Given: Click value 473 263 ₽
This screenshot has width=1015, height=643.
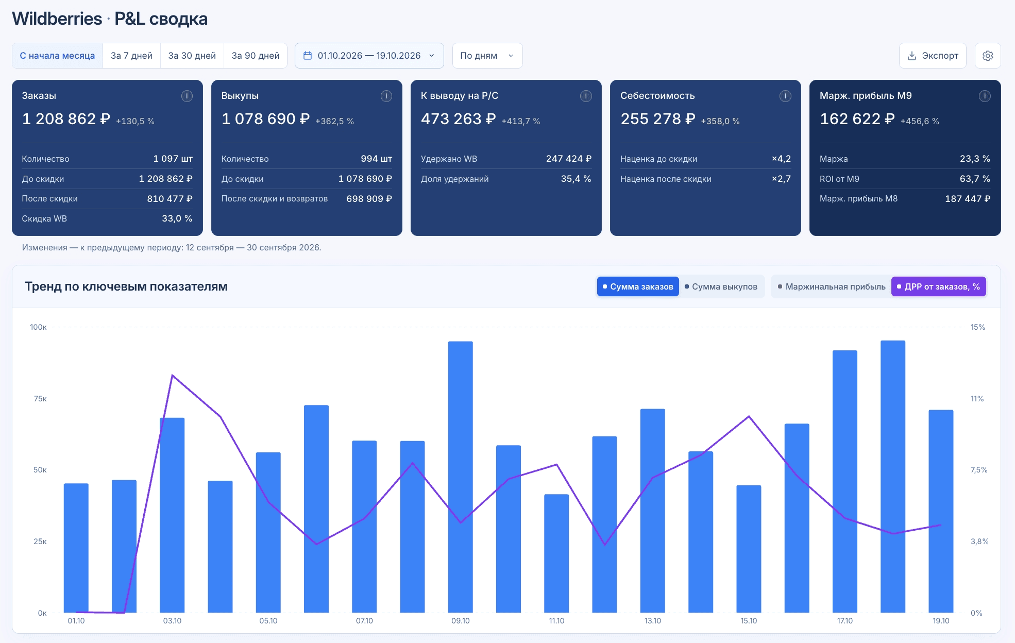Looking at the screenshot, I should (x=459, y=119).
